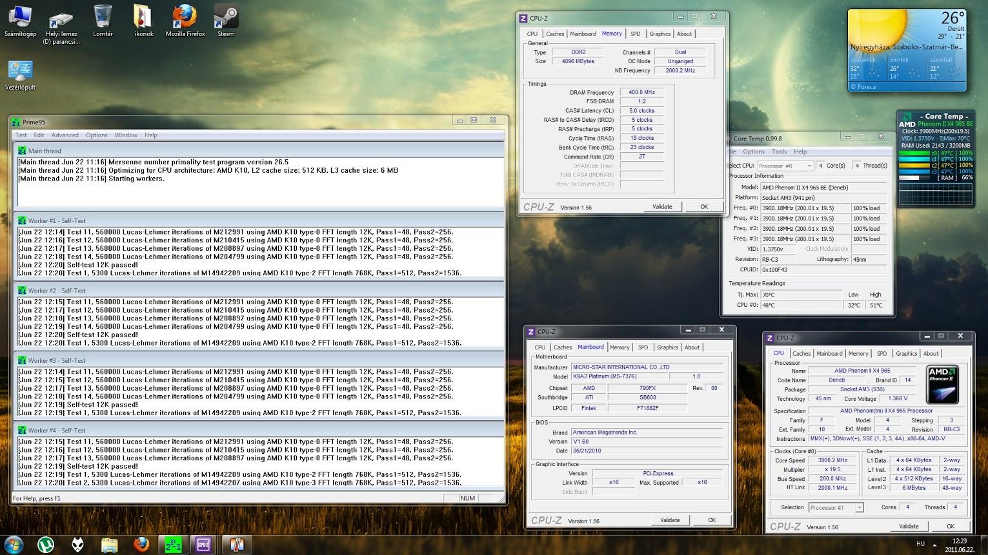Open the Options menu in Core Temp
This screenshot has height=555, width=988.
754,151
